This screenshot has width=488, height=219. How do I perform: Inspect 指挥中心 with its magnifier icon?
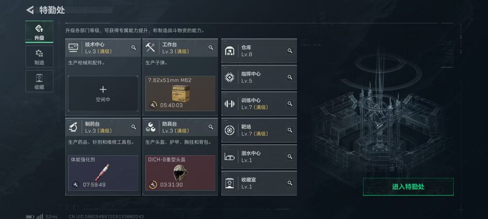290,77
